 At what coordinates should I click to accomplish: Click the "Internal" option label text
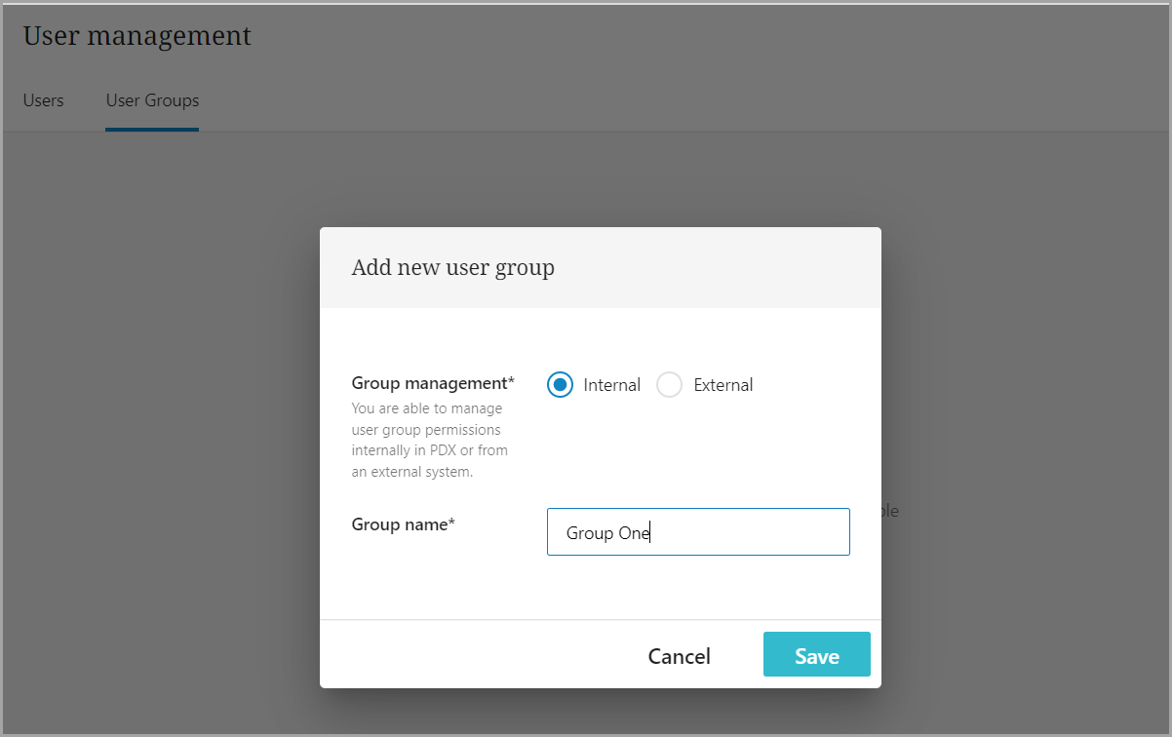click(611, 385)
